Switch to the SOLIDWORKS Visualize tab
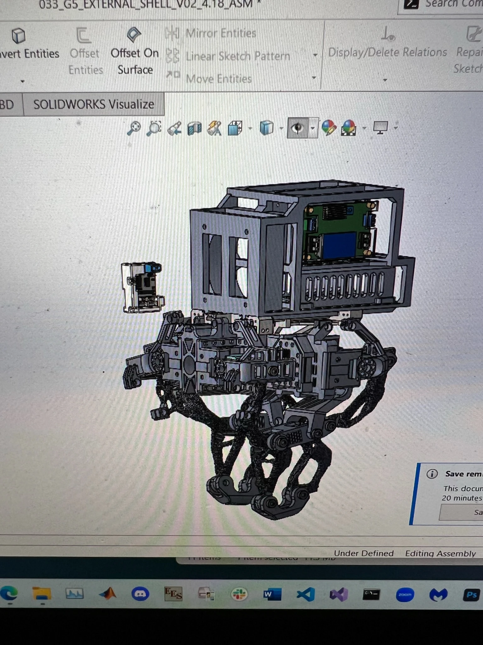Viewport: 483px width, 645px height. (94, 104)
